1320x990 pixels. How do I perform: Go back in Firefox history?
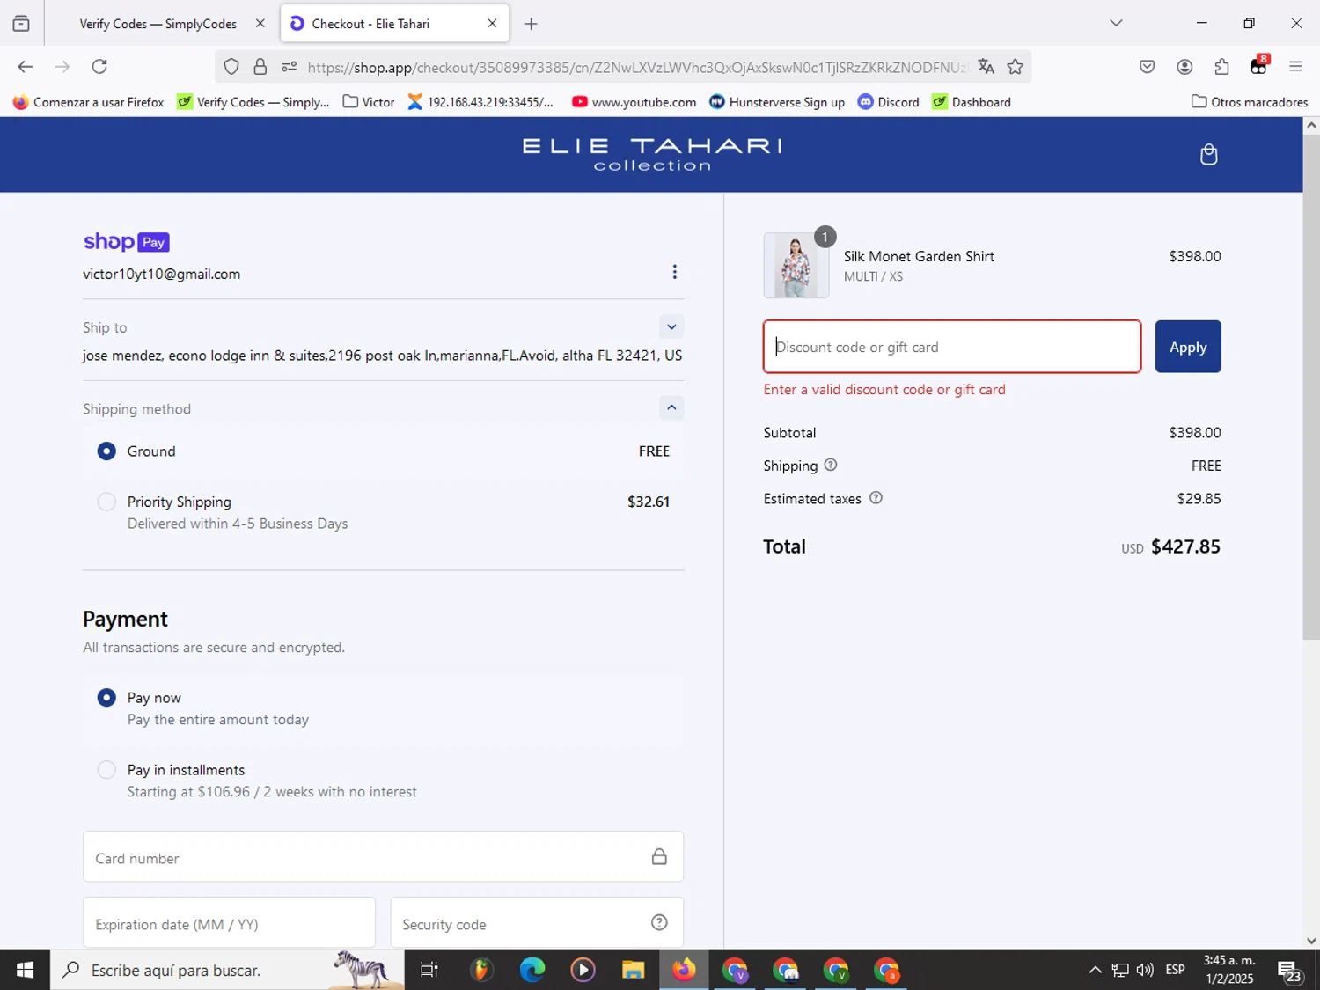[x=25, y=67]
